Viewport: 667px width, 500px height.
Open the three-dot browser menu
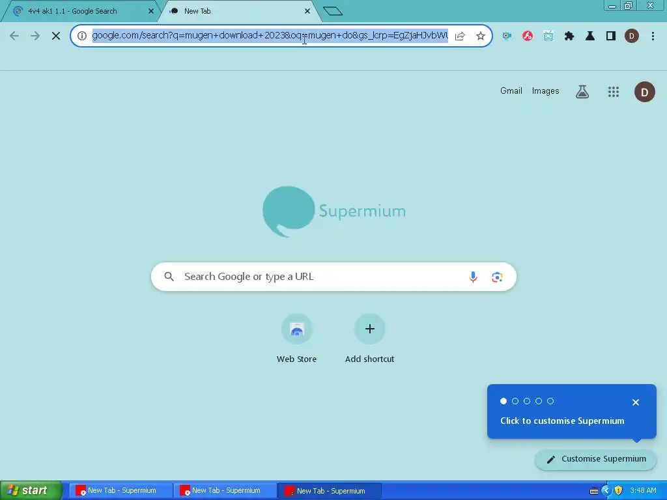pyautogui.click(x=653, y=36)
